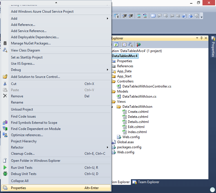Select the Index.cshtml file
This screenshot has width=216, height=193.
tap(137, 132)
